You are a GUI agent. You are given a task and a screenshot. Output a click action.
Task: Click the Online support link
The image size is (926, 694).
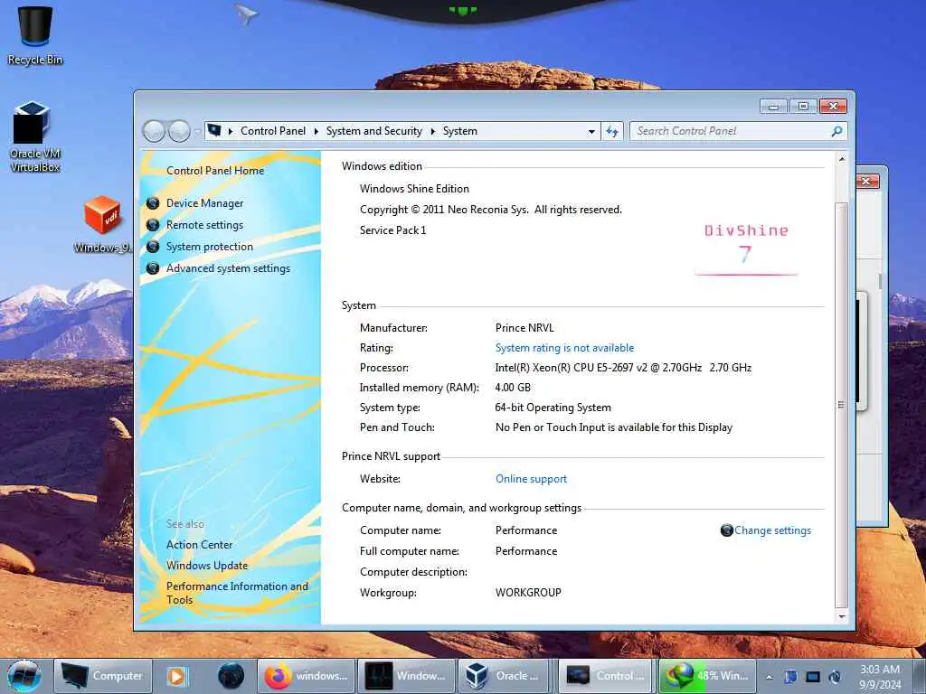(x=531, y=479)
